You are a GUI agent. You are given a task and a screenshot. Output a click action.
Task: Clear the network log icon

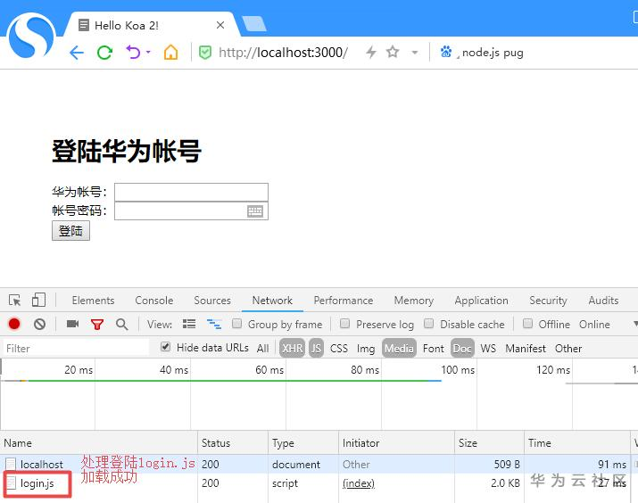coord(39,324)
